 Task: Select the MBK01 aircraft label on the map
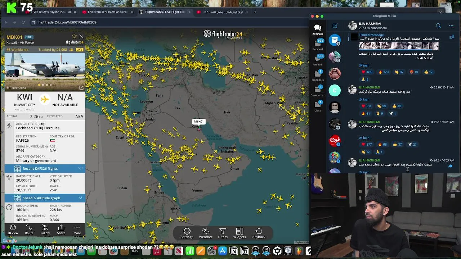pos(199,122)
